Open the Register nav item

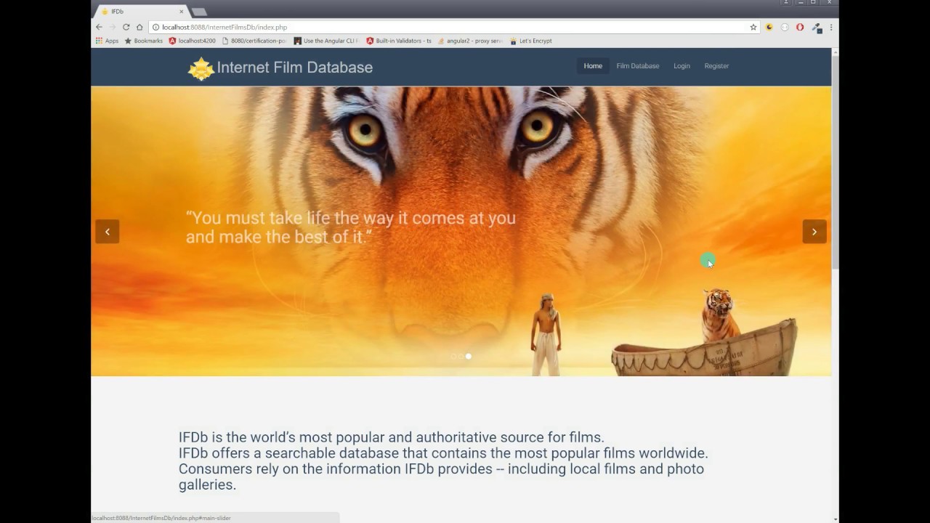[716, 66]
